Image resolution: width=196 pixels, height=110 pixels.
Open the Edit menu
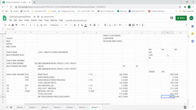[x=15, y=20]
